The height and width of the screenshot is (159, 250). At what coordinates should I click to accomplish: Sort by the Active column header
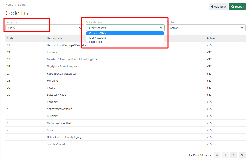pos(211,38)
